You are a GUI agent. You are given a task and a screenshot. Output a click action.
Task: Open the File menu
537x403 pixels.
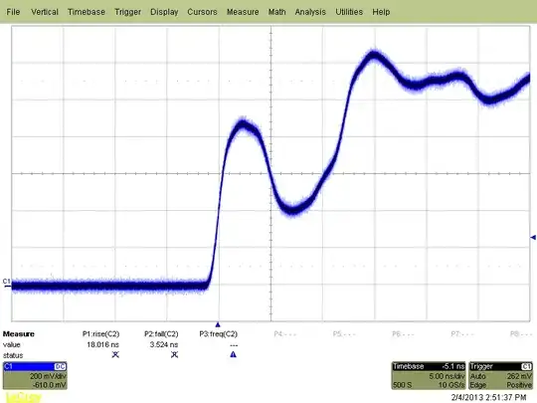[x=13, y=12]
